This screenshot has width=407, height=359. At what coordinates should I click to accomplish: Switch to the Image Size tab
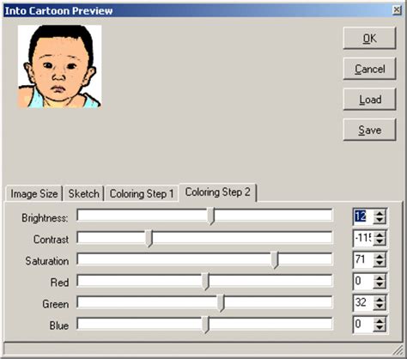34,193
